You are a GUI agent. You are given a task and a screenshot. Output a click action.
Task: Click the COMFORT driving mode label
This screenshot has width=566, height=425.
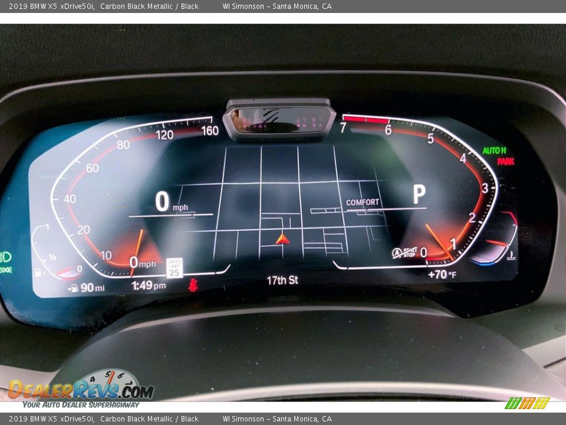point(363,202)
